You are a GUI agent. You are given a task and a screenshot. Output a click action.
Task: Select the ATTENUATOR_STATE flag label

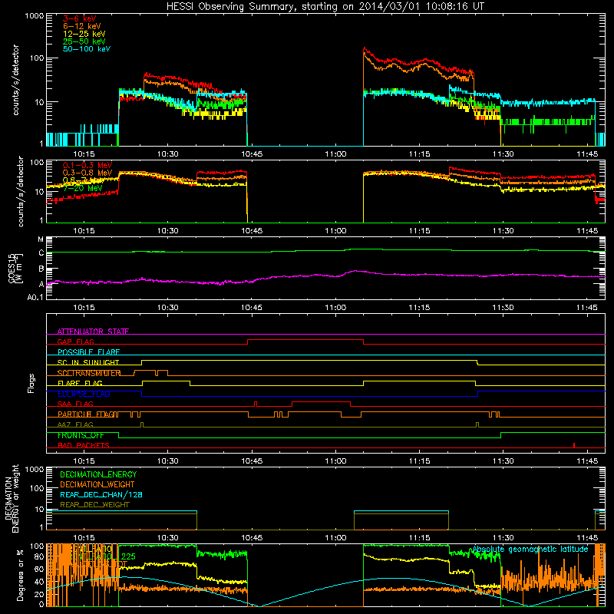pyautogui.click(x=93, y=332)
